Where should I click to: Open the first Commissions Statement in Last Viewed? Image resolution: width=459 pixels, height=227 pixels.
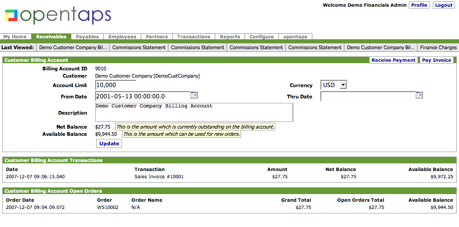click(x=139, y=47)
